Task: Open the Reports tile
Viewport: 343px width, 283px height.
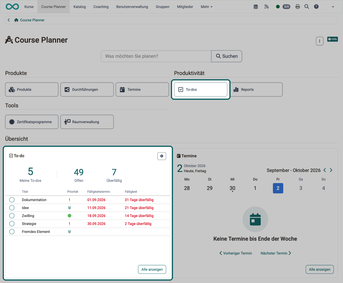Action: [x=256, y=89]
